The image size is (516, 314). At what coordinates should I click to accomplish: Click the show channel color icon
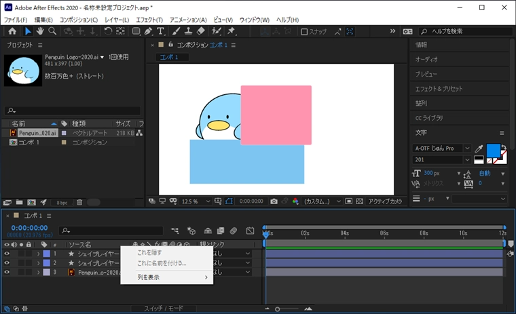pyautogui.click(x=295, y=201)
